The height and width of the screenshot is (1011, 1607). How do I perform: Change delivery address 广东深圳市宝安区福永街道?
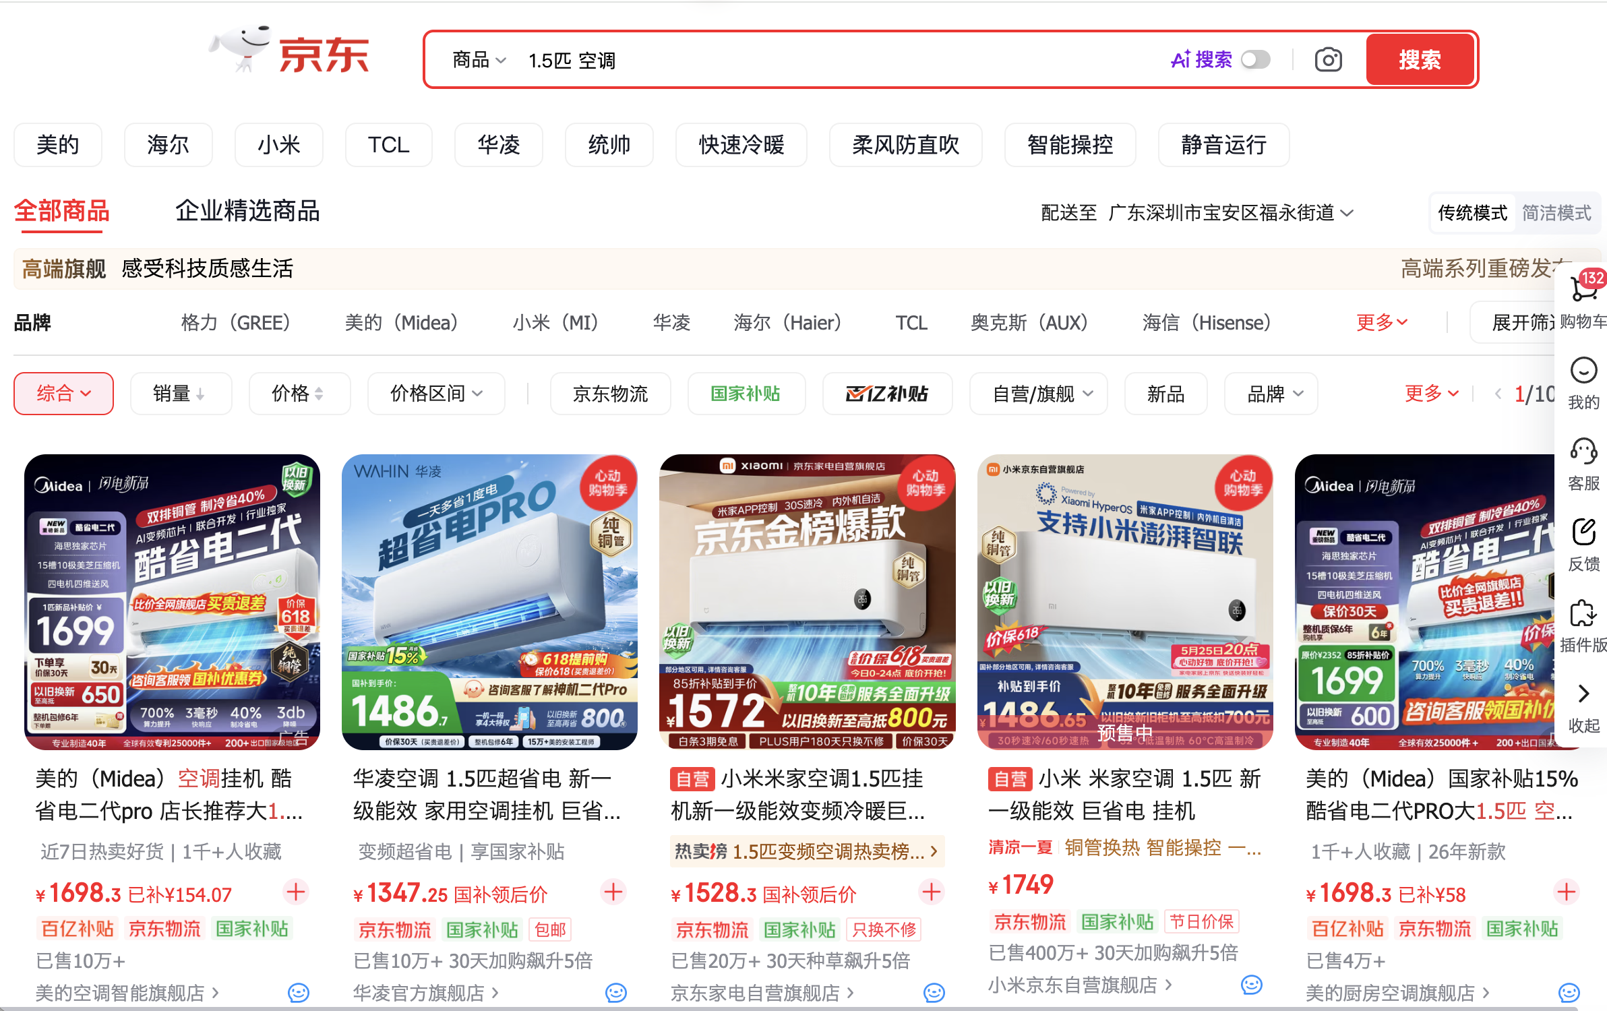click(1230, 213)
